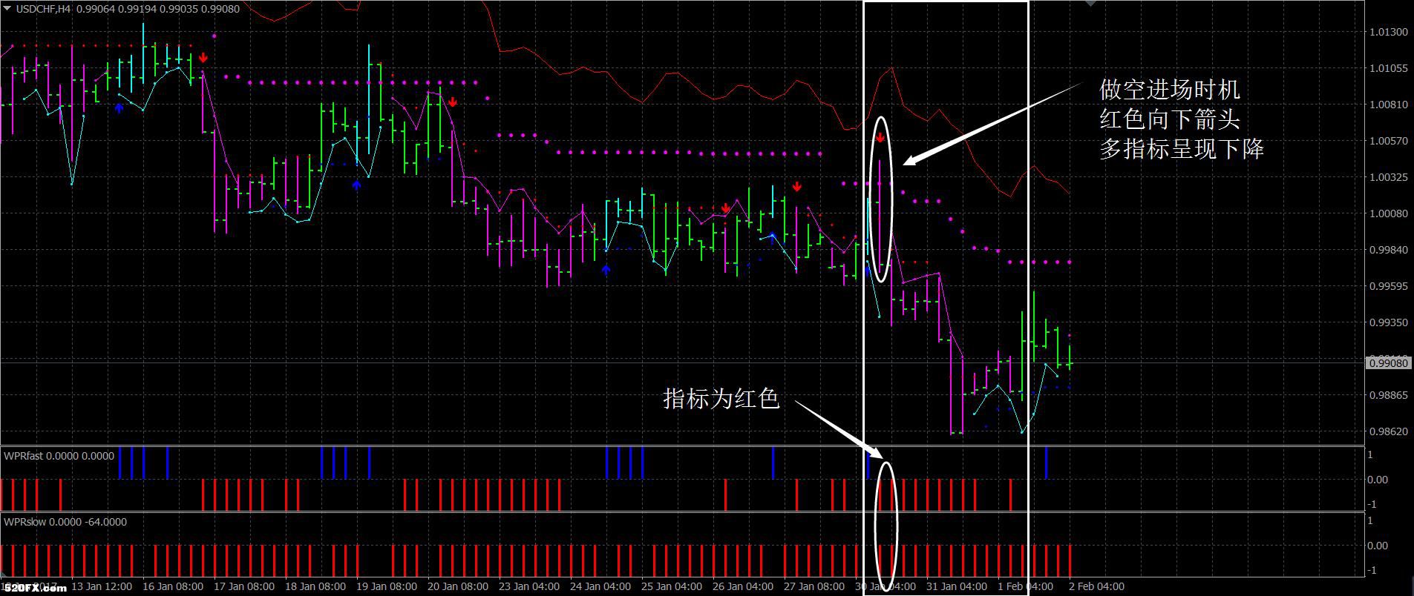The width and height of the screenshot is (1414, 596).
Task: Click the 31 Jan 04:00 time label
Action: [957, 586]
